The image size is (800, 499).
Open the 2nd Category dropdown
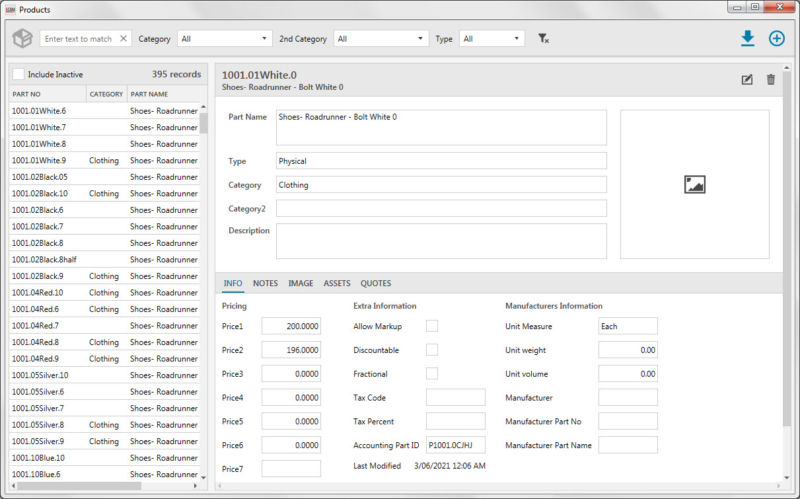coord(381,38)
